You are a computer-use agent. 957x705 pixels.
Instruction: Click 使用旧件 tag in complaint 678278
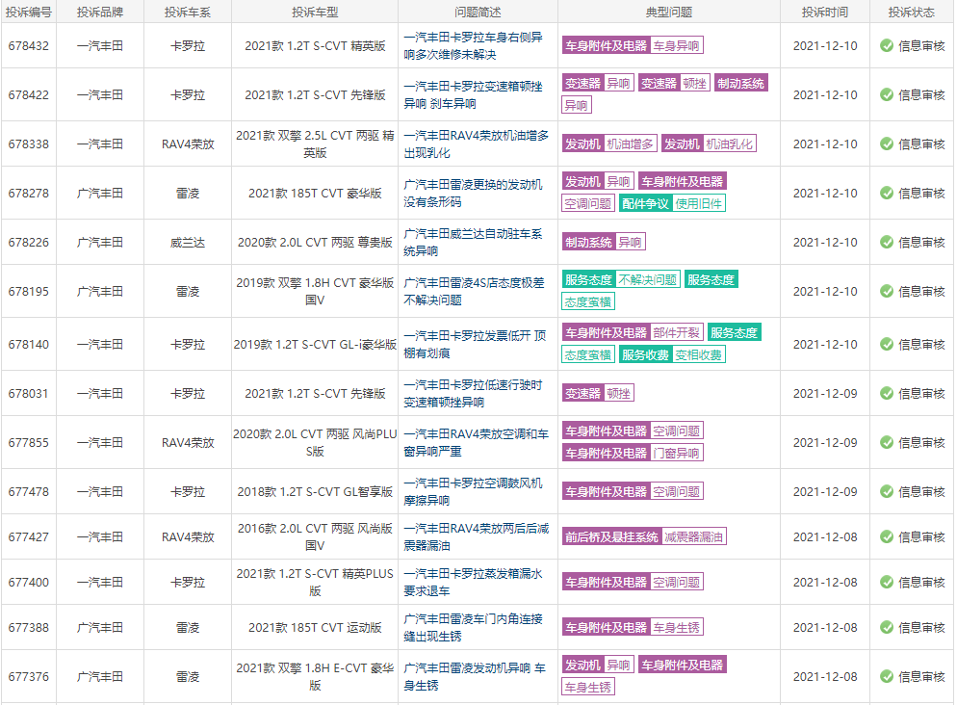point(699,204)
